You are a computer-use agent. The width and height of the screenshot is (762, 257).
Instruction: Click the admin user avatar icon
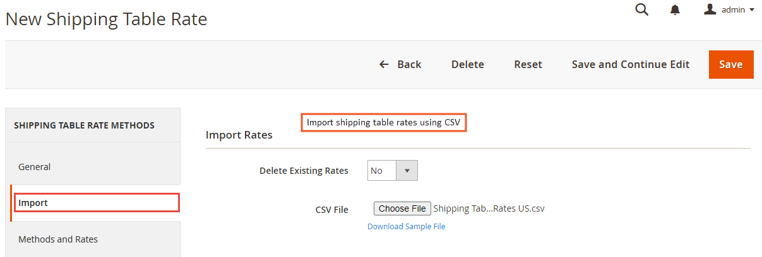pos(710,9)
